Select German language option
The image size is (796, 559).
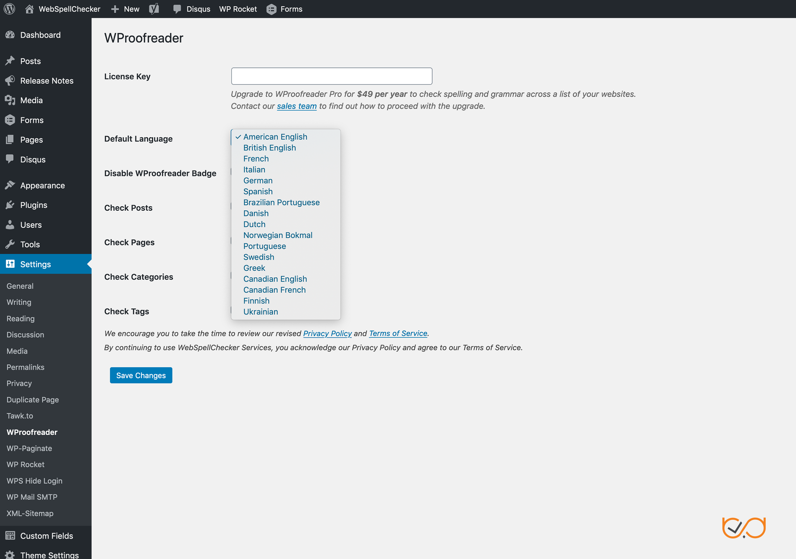click(257, 181)
